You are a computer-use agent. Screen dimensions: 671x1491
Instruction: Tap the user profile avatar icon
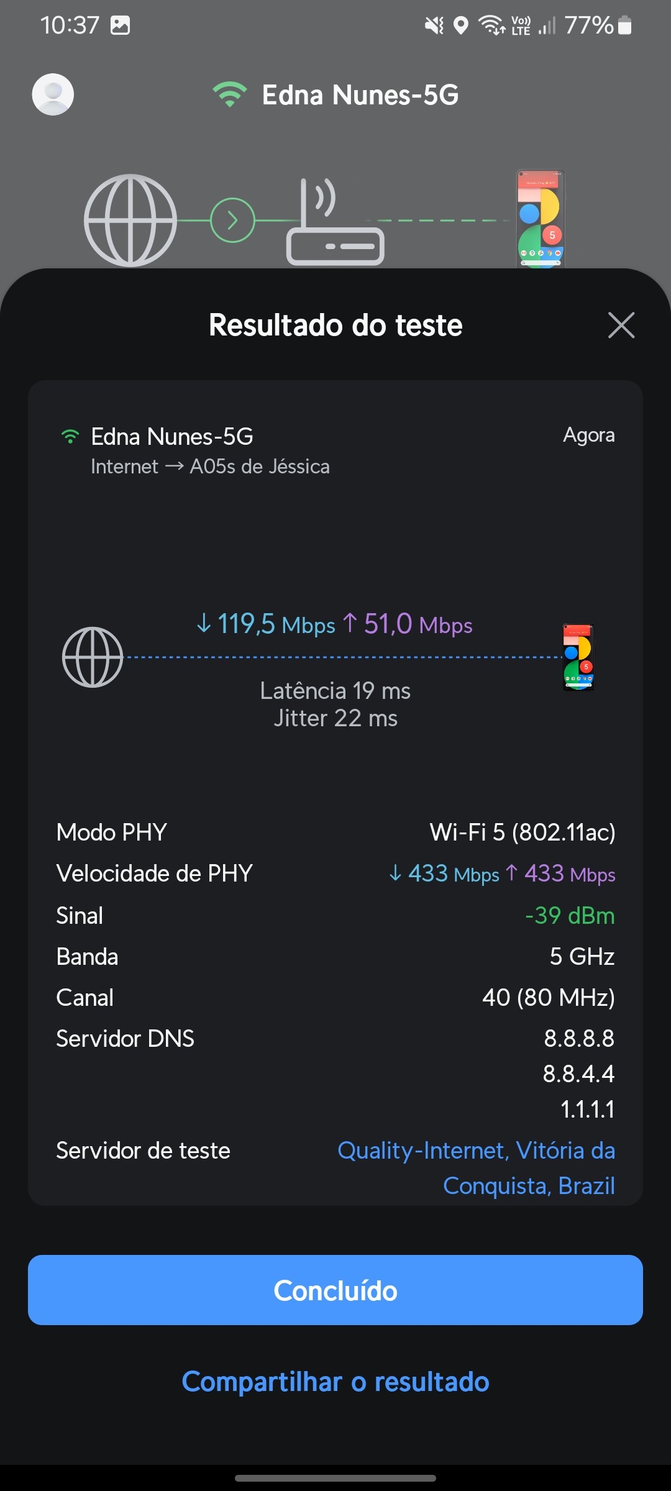click(53, 94)
